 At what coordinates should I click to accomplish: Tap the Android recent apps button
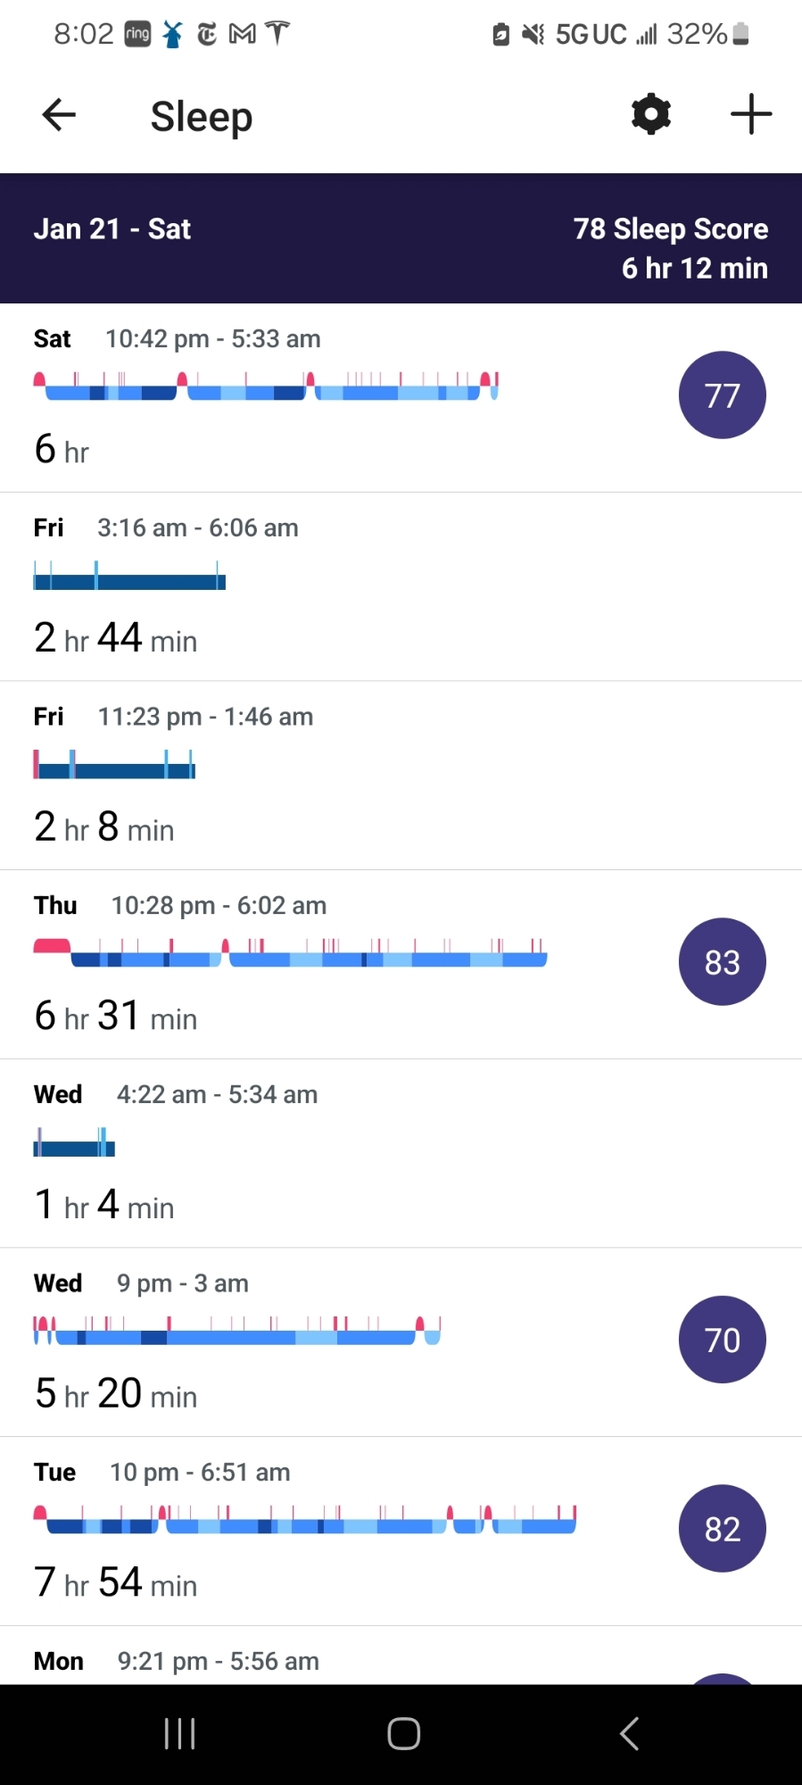point(179,1733)
